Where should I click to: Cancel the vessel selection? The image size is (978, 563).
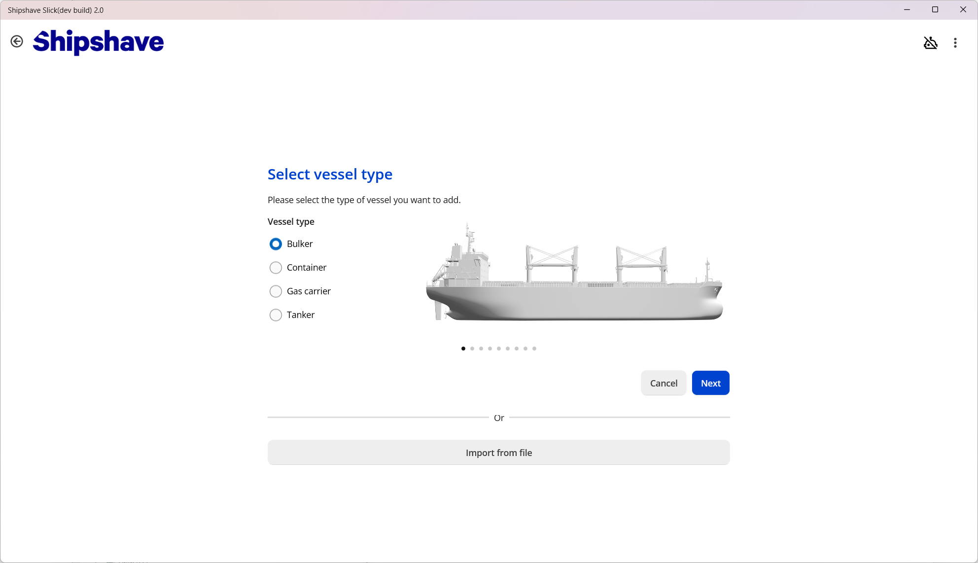pos(664,383)
